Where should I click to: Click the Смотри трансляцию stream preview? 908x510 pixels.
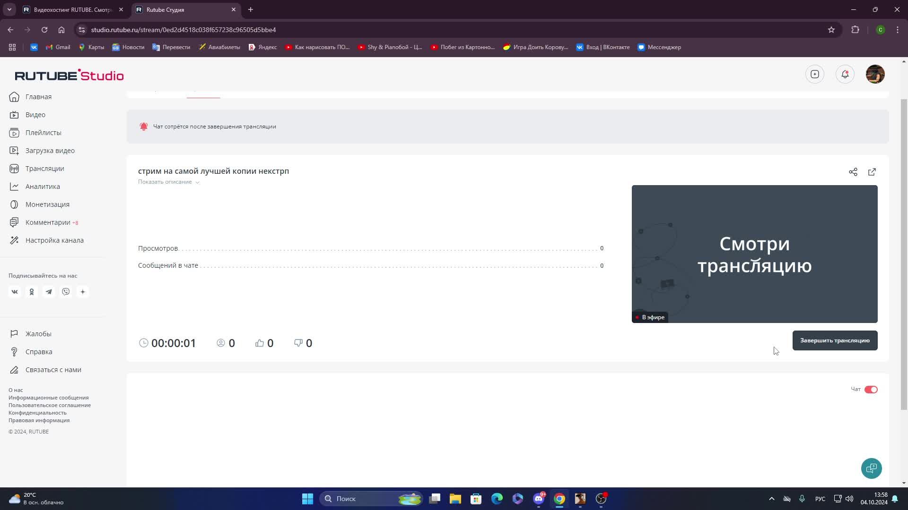(x=755, y=254)
